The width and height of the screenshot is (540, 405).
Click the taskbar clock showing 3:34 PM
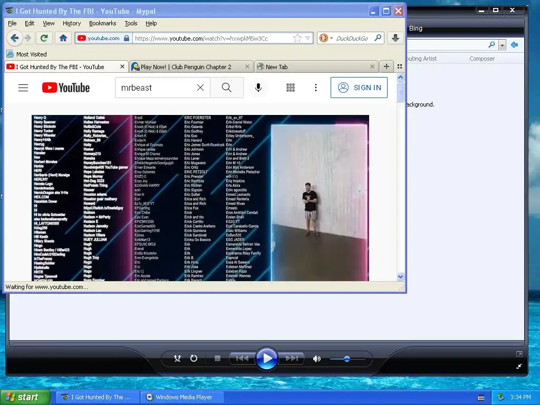pyautogui.click(x=520, y=397)
